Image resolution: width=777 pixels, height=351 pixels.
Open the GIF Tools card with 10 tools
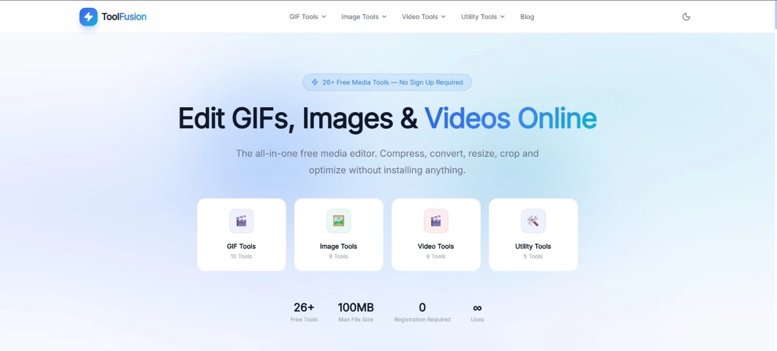point(241,234)
